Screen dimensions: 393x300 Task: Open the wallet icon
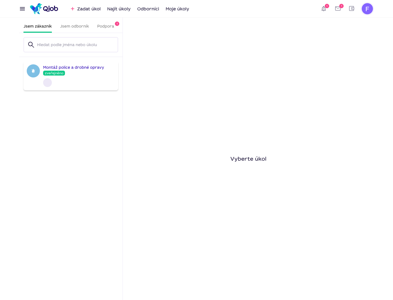coord(352,8)
